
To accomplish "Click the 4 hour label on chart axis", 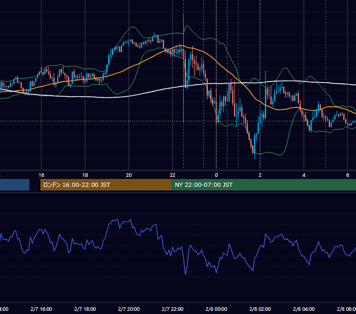I will click(304, 175).
